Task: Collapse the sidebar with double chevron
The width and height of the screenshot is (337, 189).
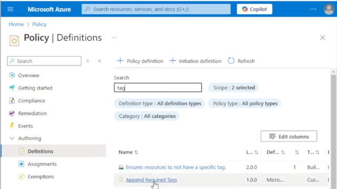Action: point(100,61)
